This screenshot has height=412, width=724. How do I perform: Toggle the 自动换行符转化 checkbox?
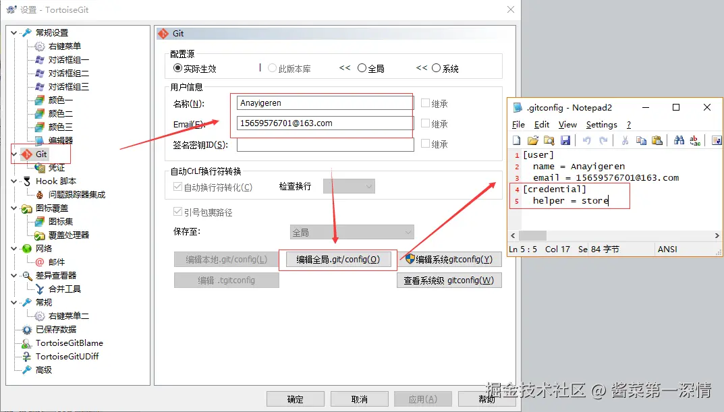coord(177,187)
